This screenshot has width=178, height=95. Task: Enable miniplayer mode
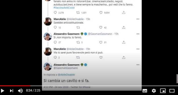[163, 91]
